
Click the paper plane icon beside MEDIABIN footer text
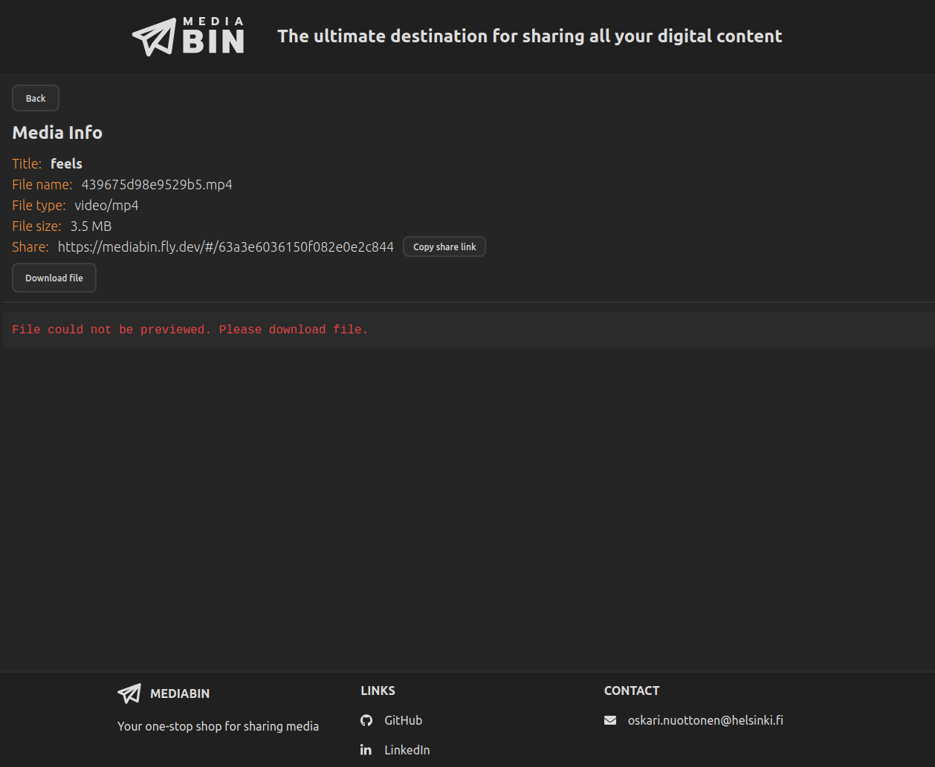tap(129, 693)
